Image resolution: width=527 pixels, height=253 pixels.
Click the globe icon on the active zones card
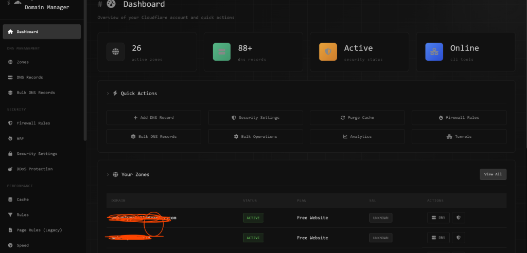coord(116,52)
